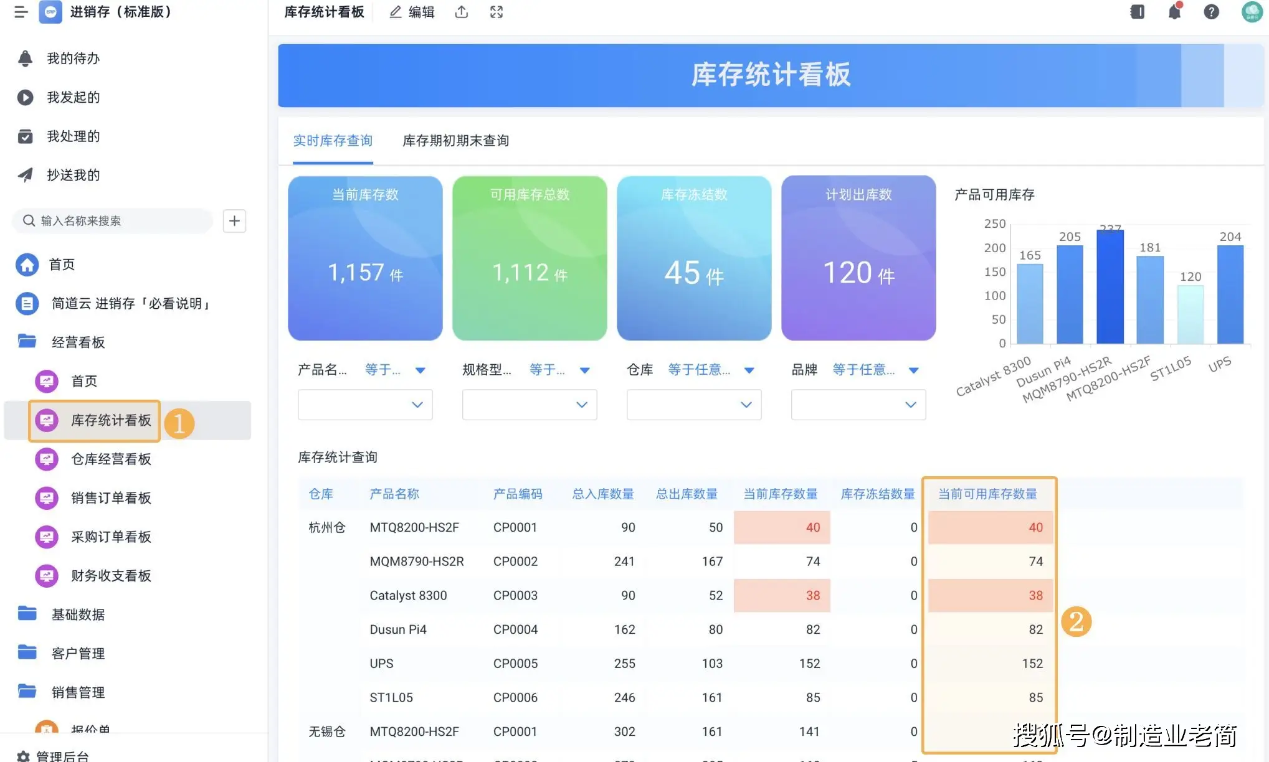Click the Catalyst 8300 bar in chart
Screen dimensions: 1269x762
[x=1030, y=304]
